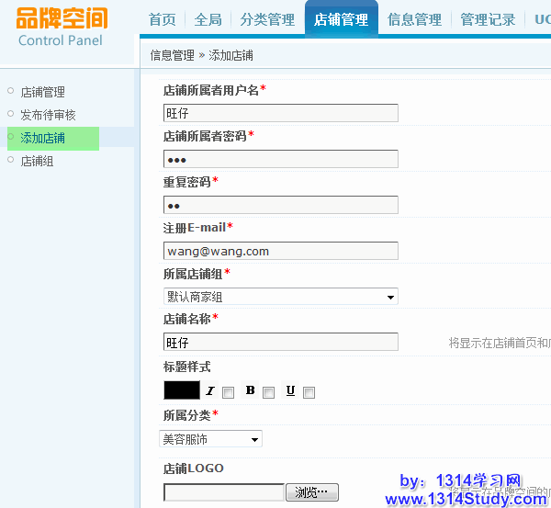Open the 信息管理 tab
Image resolution: width=551 pixels, height=508 pixels.
click(x=414, y=19)
